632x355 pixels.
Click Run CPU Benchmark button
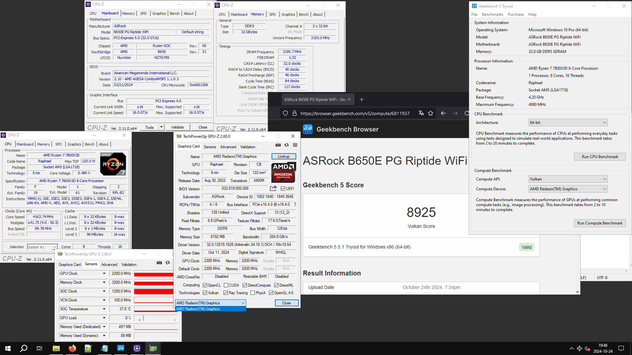click(x=600, y=157)
